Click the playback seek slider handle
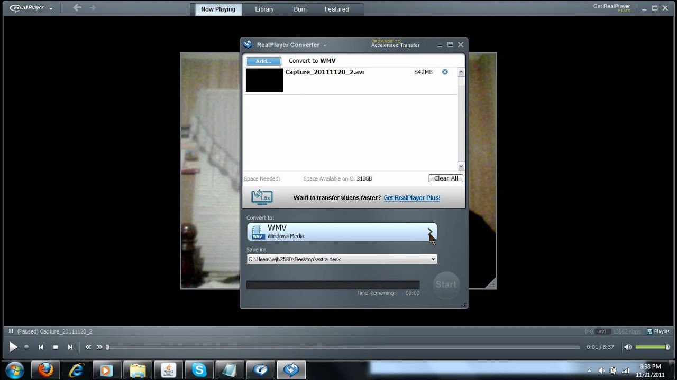The height and width of the screenshot is (380, 677). point(107,347)
